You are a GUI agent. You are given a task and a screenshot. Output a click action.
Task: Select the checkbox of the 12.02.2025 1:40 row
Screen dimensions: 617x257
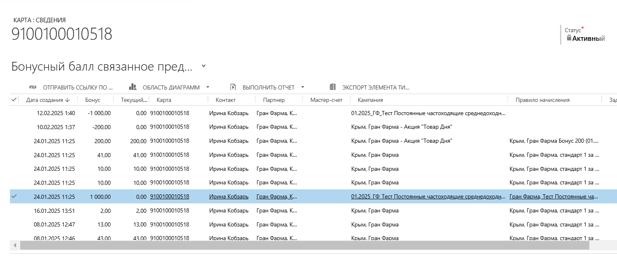[14, 113]
